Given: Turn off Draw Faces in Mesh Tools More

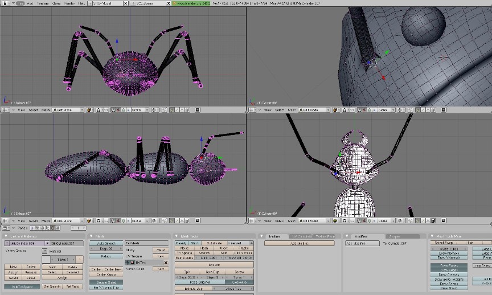Looking at the screenshot, I should pos(449,265).
